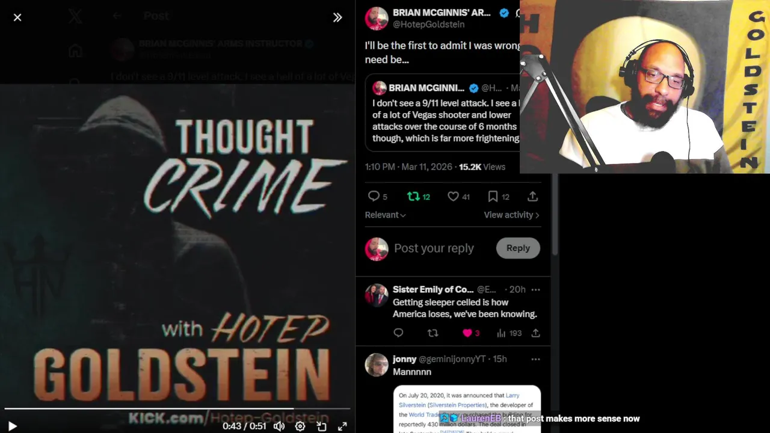Enter fullscreen video mode
The image size is (770, 433).
[342, 426]
